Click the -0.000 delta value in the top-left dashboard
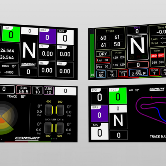The height and width of the screenshot is (166, 166). click(x=9, y=72)
